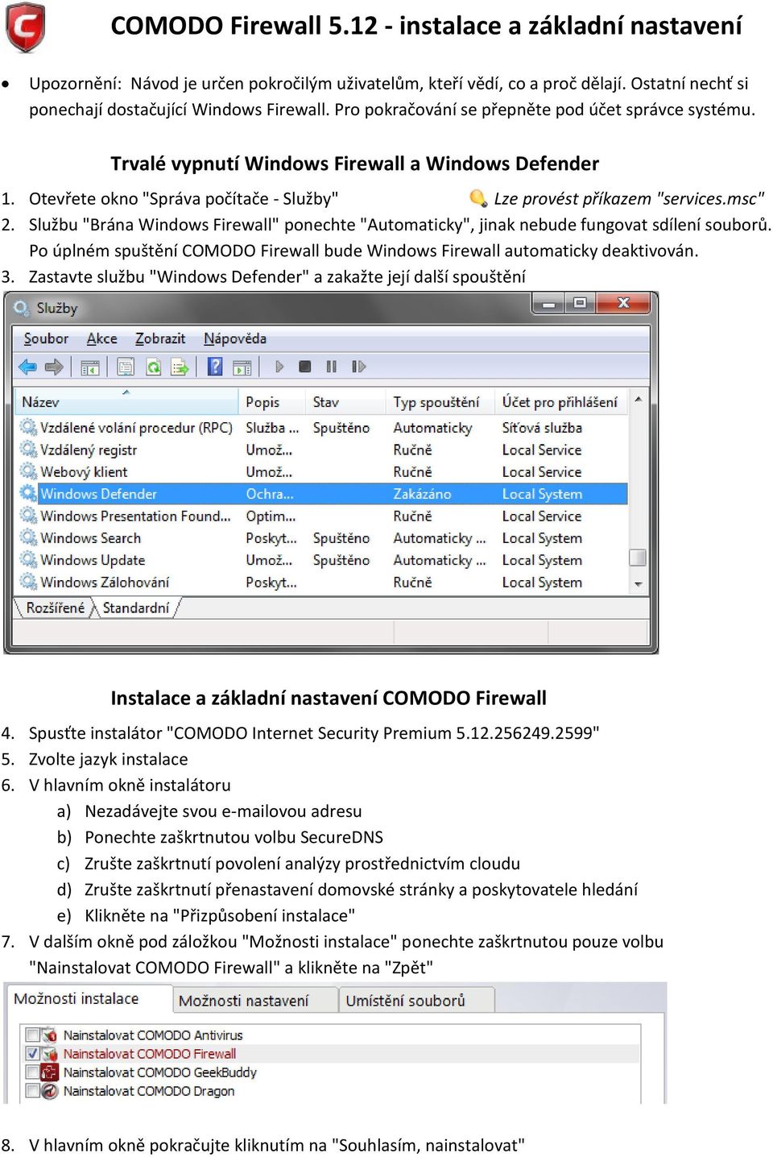
Task: Click the show/hide action pane toolbar icon
Action: pyautogui.click(x=242, y=367)
